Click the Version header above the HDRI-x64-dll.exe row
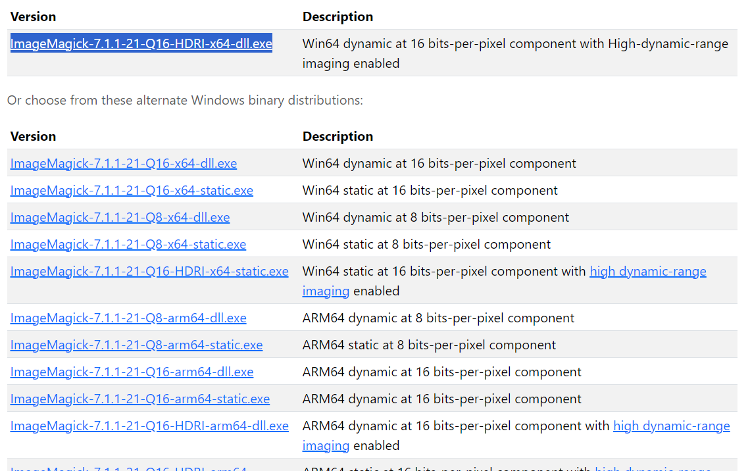 [33, 16]
